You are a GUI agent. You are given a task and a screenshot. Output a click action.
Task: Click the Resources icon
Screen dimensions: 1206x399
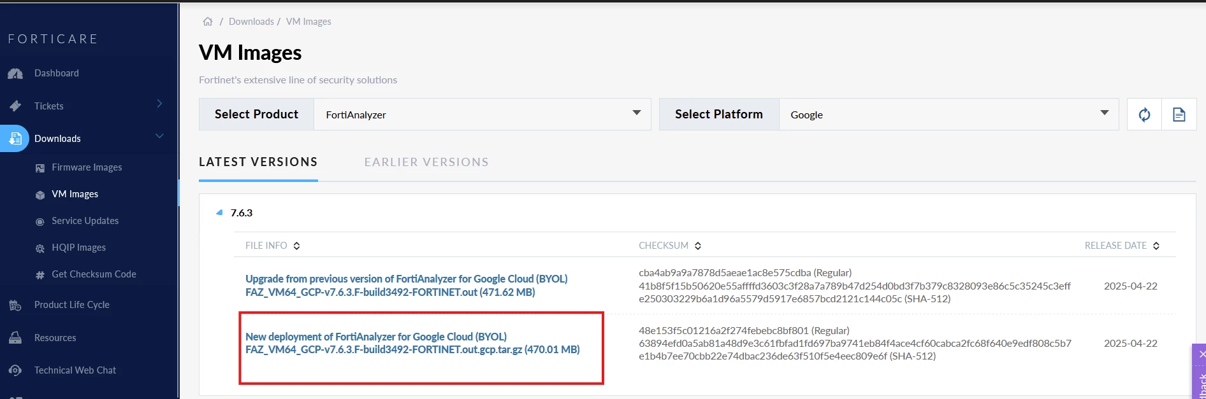coord(15,338)
